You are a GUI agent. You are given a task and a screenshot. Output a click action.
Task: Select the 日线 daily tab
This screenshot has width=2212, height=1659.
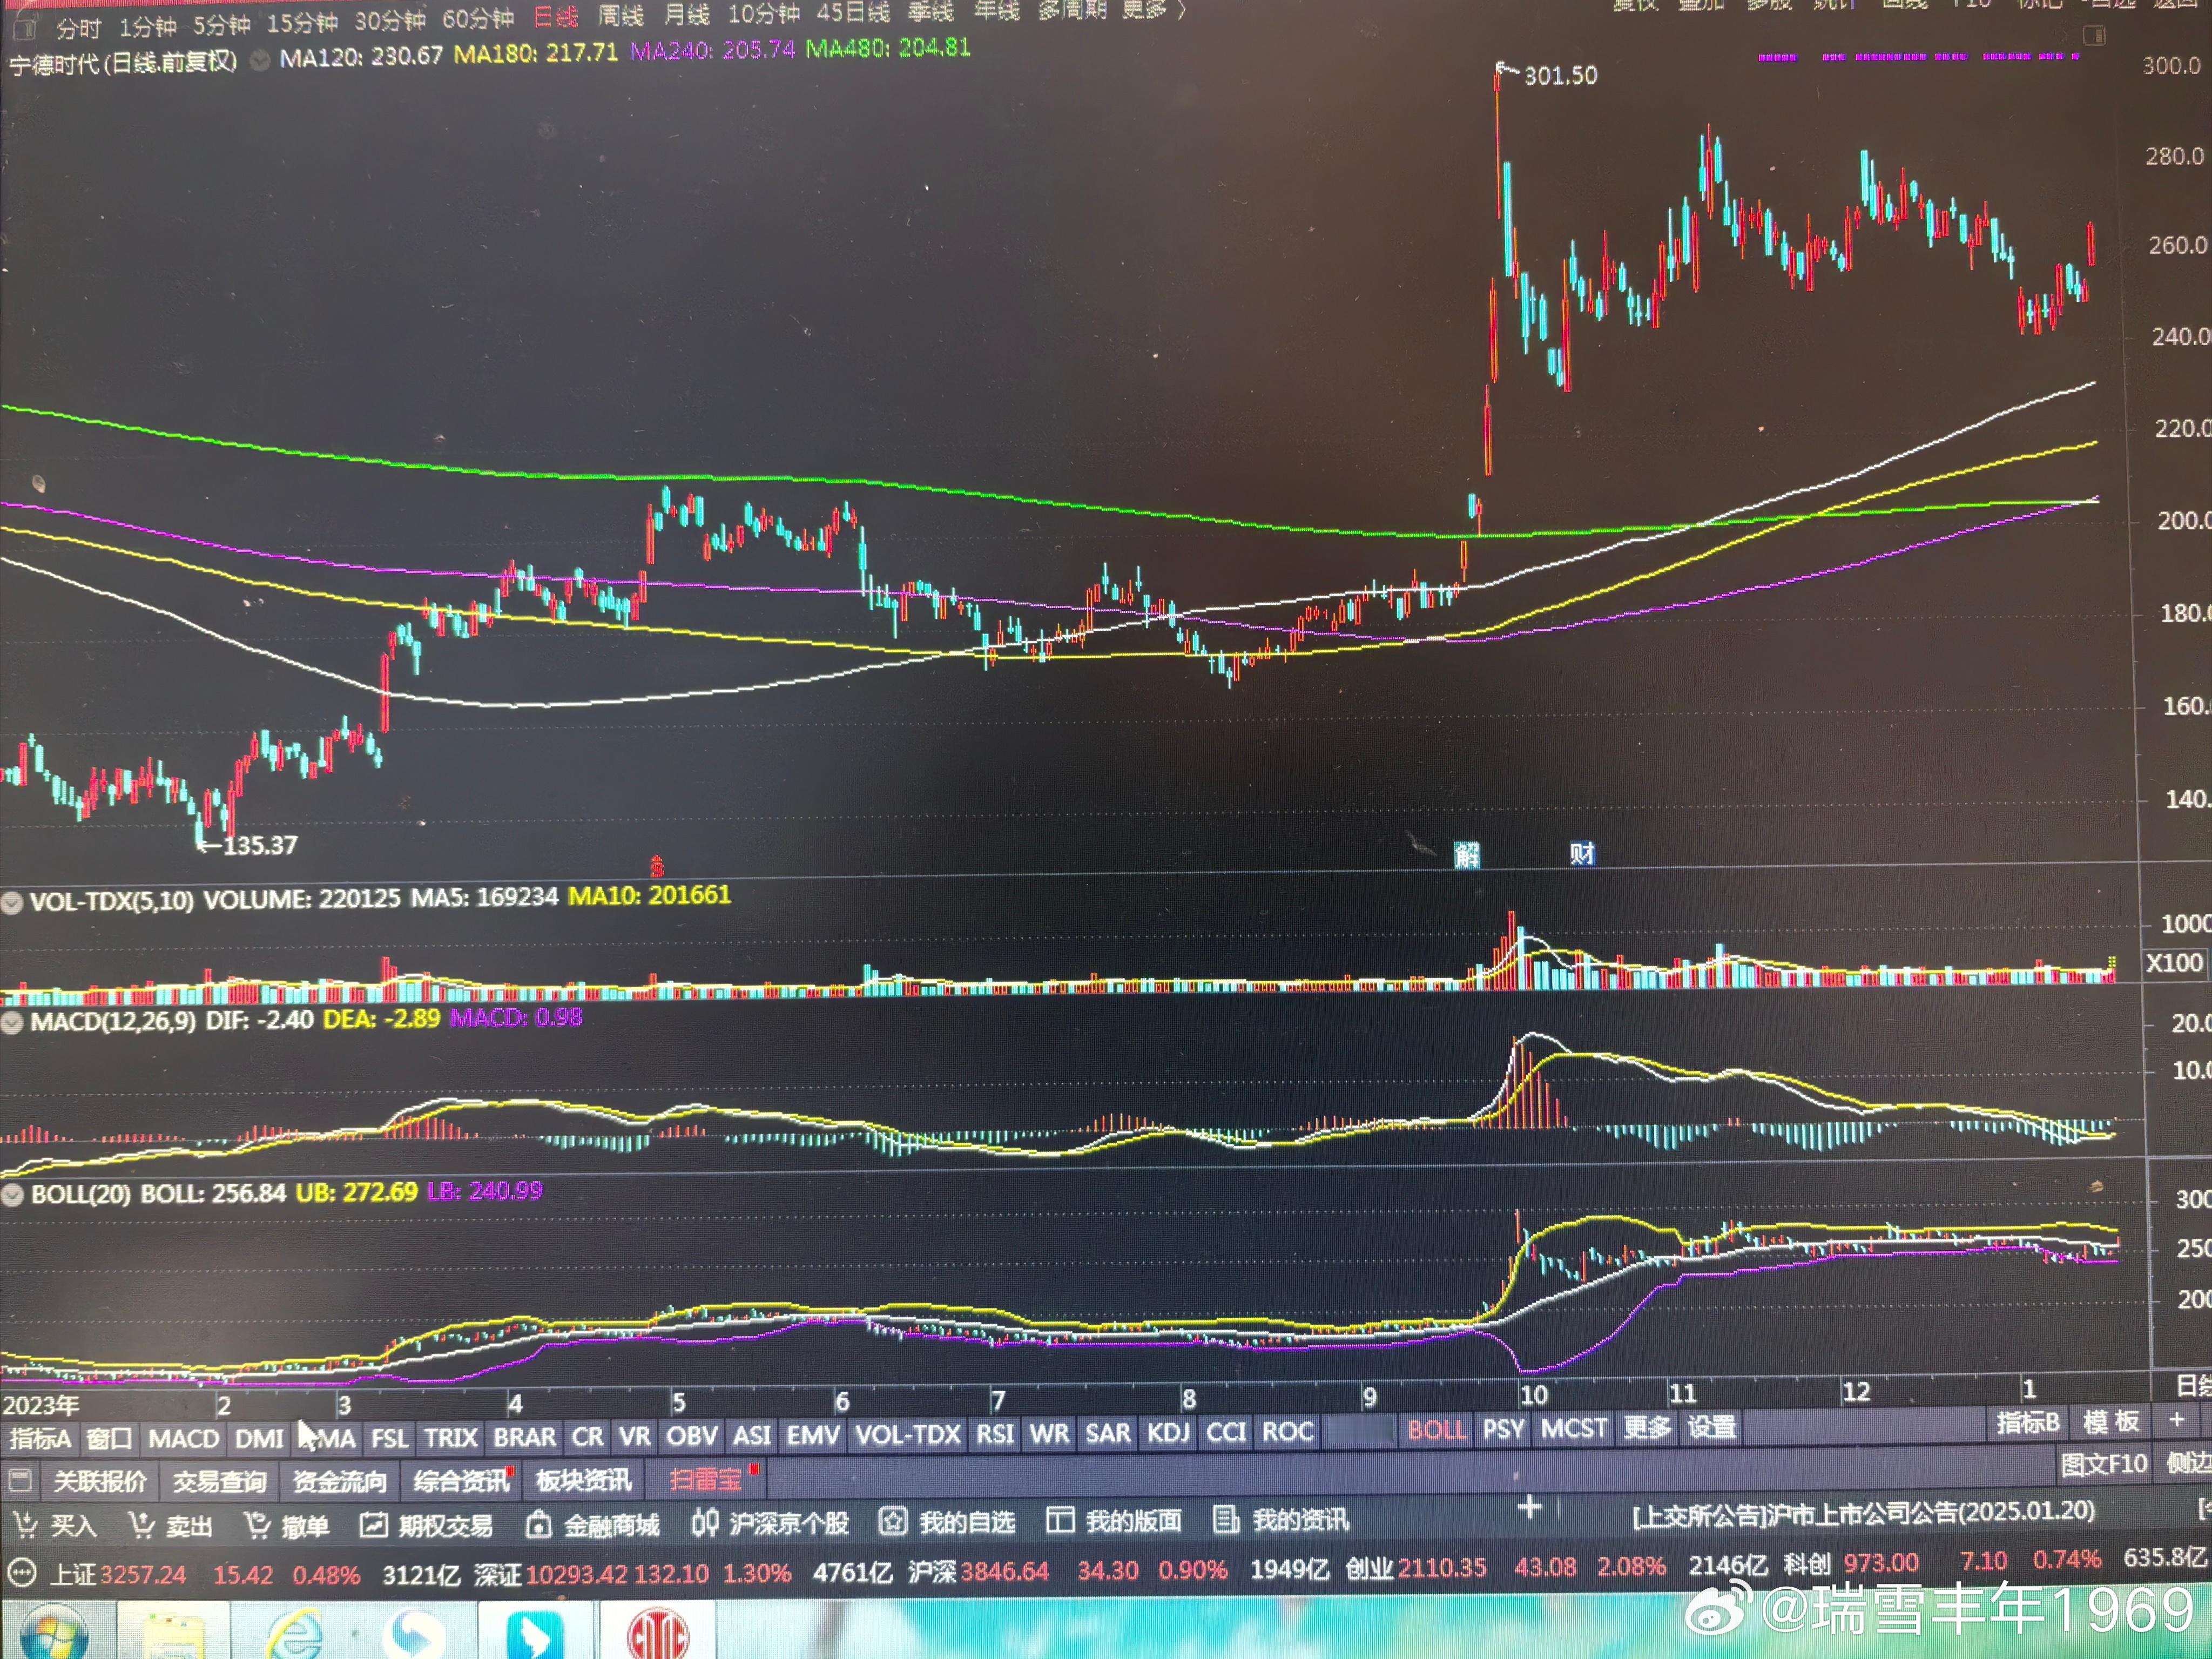[x=555, y=16]
